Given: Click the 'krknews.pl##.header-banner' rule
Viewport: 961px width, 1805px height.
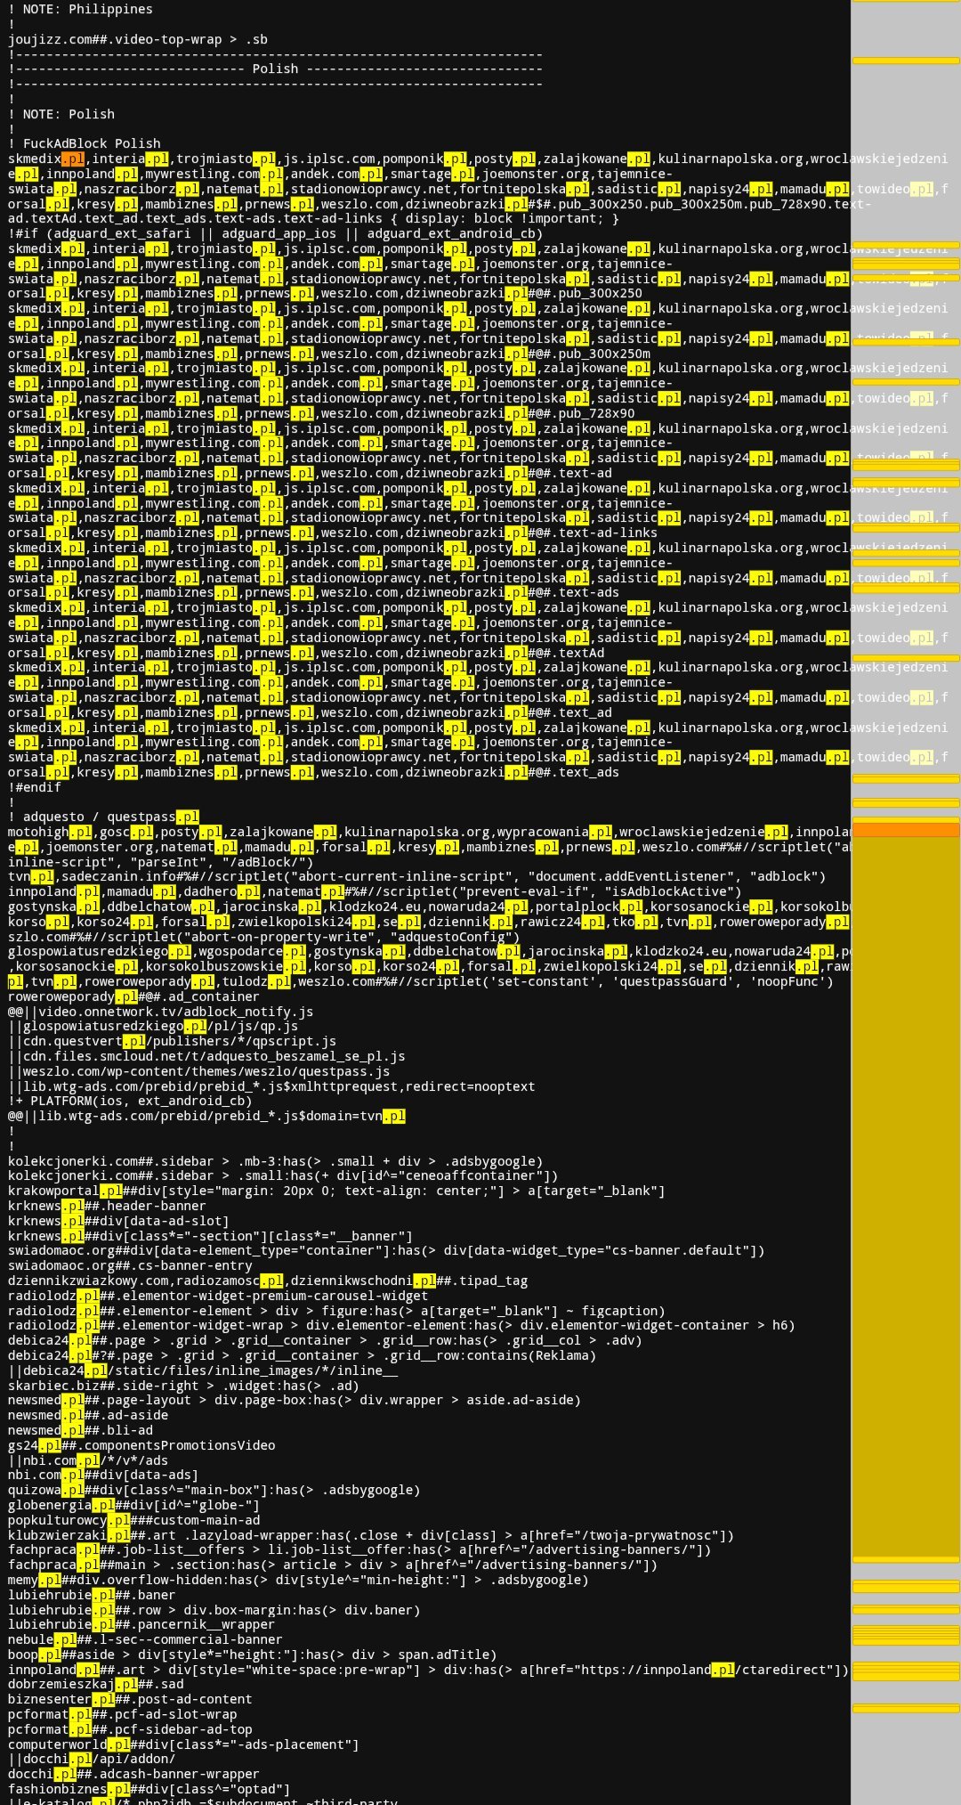Looking at the screenshot, I should point(107,1206).
